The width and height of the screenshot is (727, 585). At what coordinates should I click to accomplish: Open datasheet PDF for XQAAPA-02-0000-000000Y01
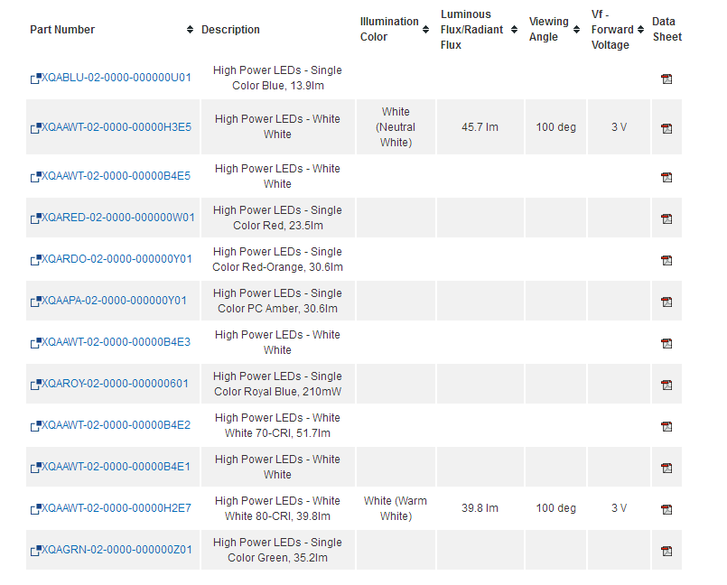[666, 302]
